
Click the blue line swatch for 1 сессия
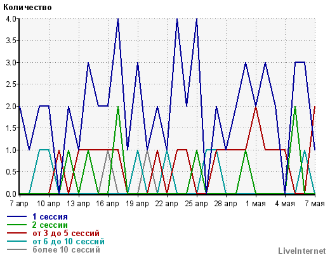[17, 216]
